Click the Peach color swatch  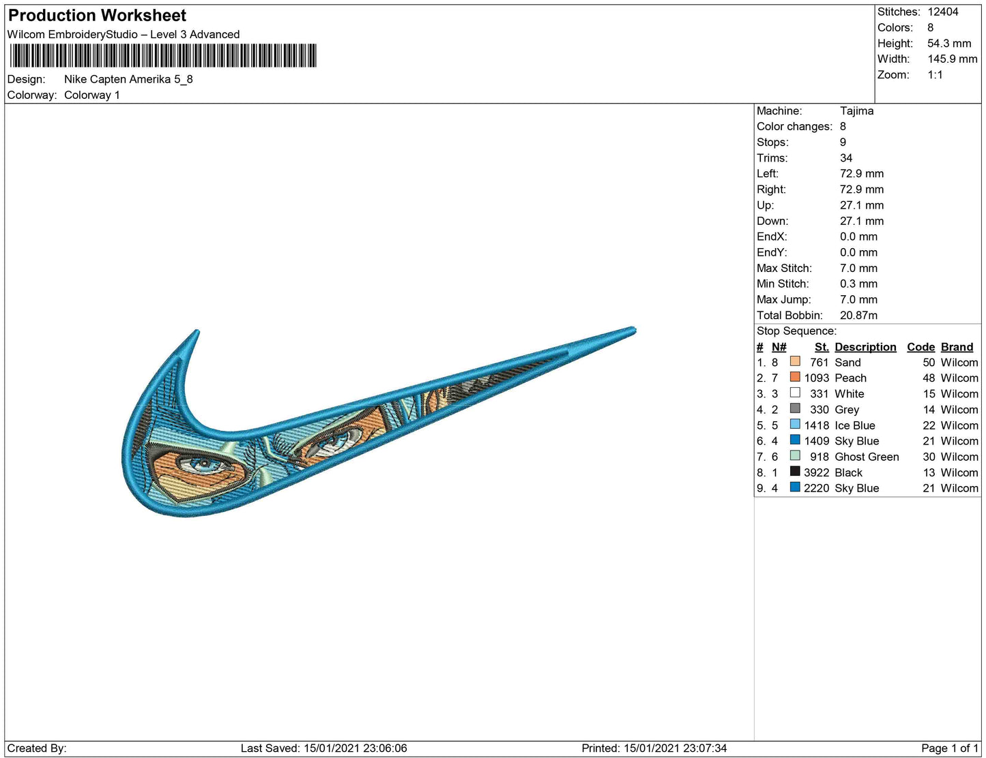(795, 377)
